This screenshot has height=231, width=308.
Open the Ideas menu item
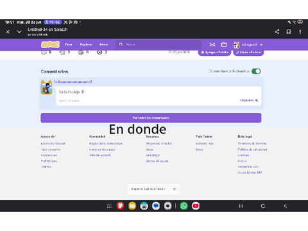103,44
